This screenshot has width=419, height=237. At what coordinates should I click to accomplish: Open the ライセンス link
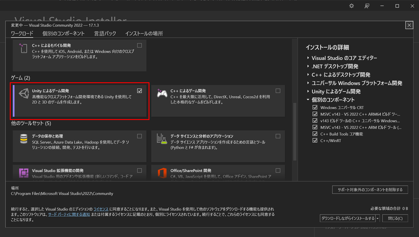101,209
